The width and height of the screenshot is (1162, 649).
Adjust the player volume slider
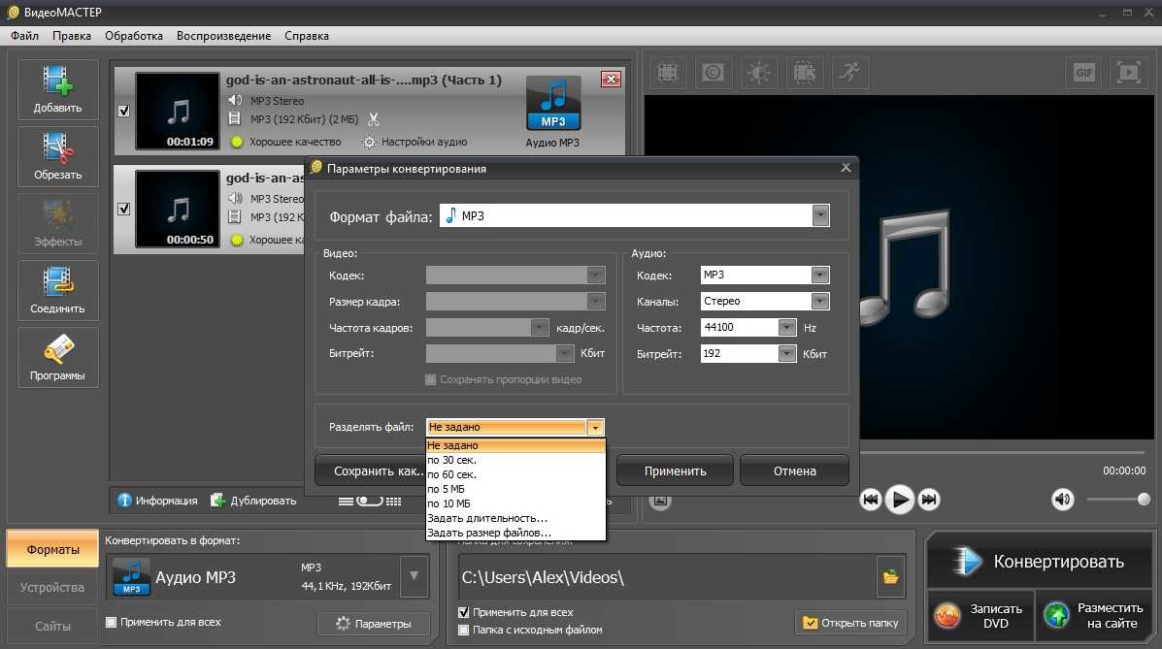(1117, 500)
